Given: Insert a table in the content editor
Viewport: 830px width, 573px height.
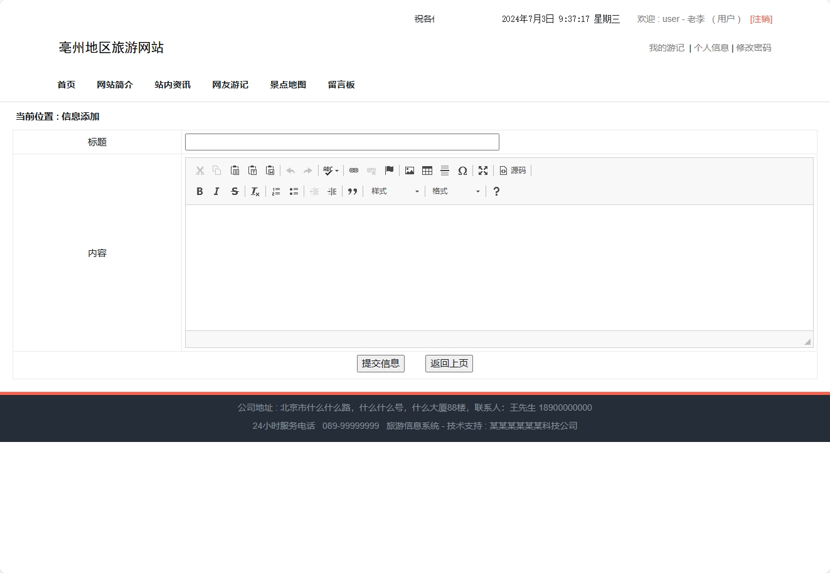Looking at the screenshot, I should [x=427, y=170].
